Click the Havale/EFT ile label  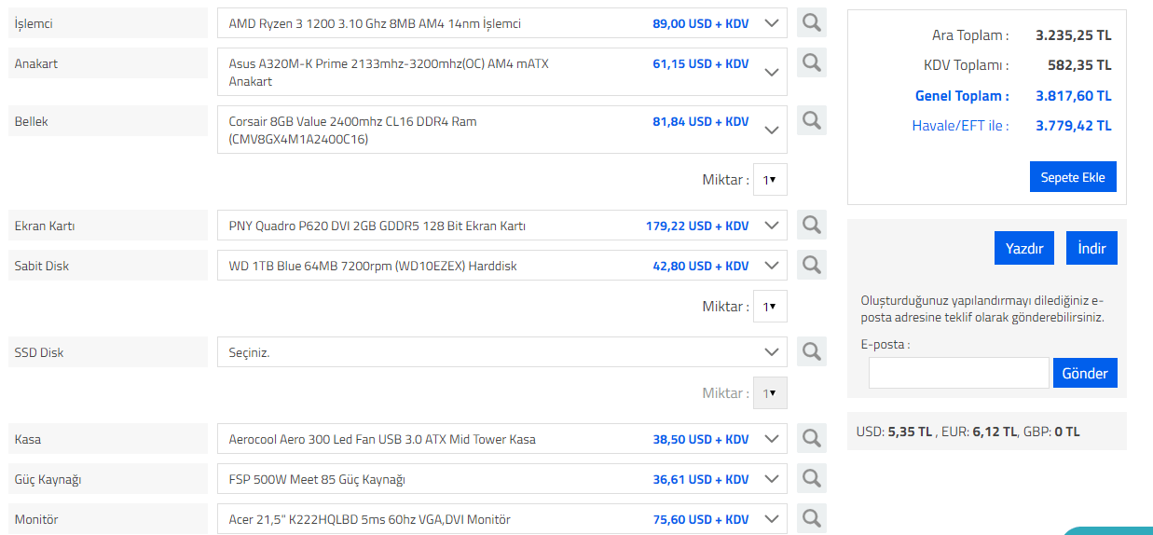click(960, 126)
